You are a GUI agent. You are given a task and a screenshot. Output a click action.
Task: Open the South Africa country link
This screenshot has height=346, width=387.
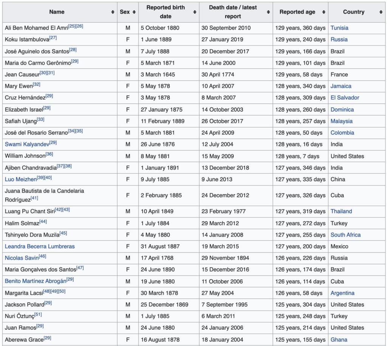pyautogui.click(x=345, y=235)
